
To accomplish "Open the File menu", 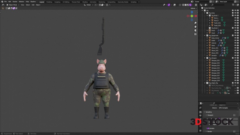I will [x=5, y=2].
